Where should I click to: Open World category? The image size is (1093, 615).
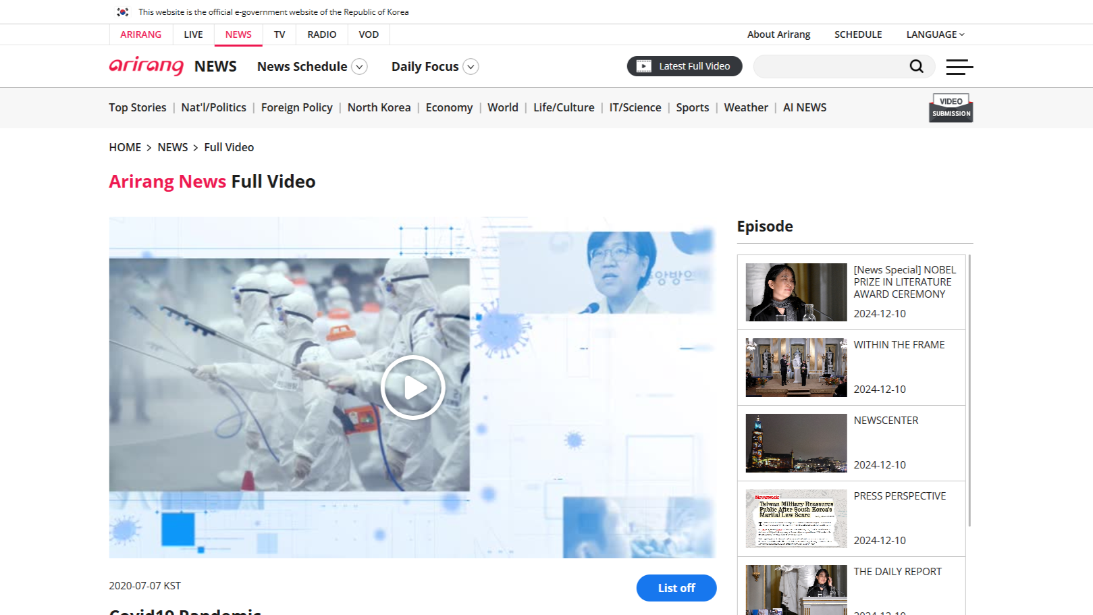tap(503, 107)
